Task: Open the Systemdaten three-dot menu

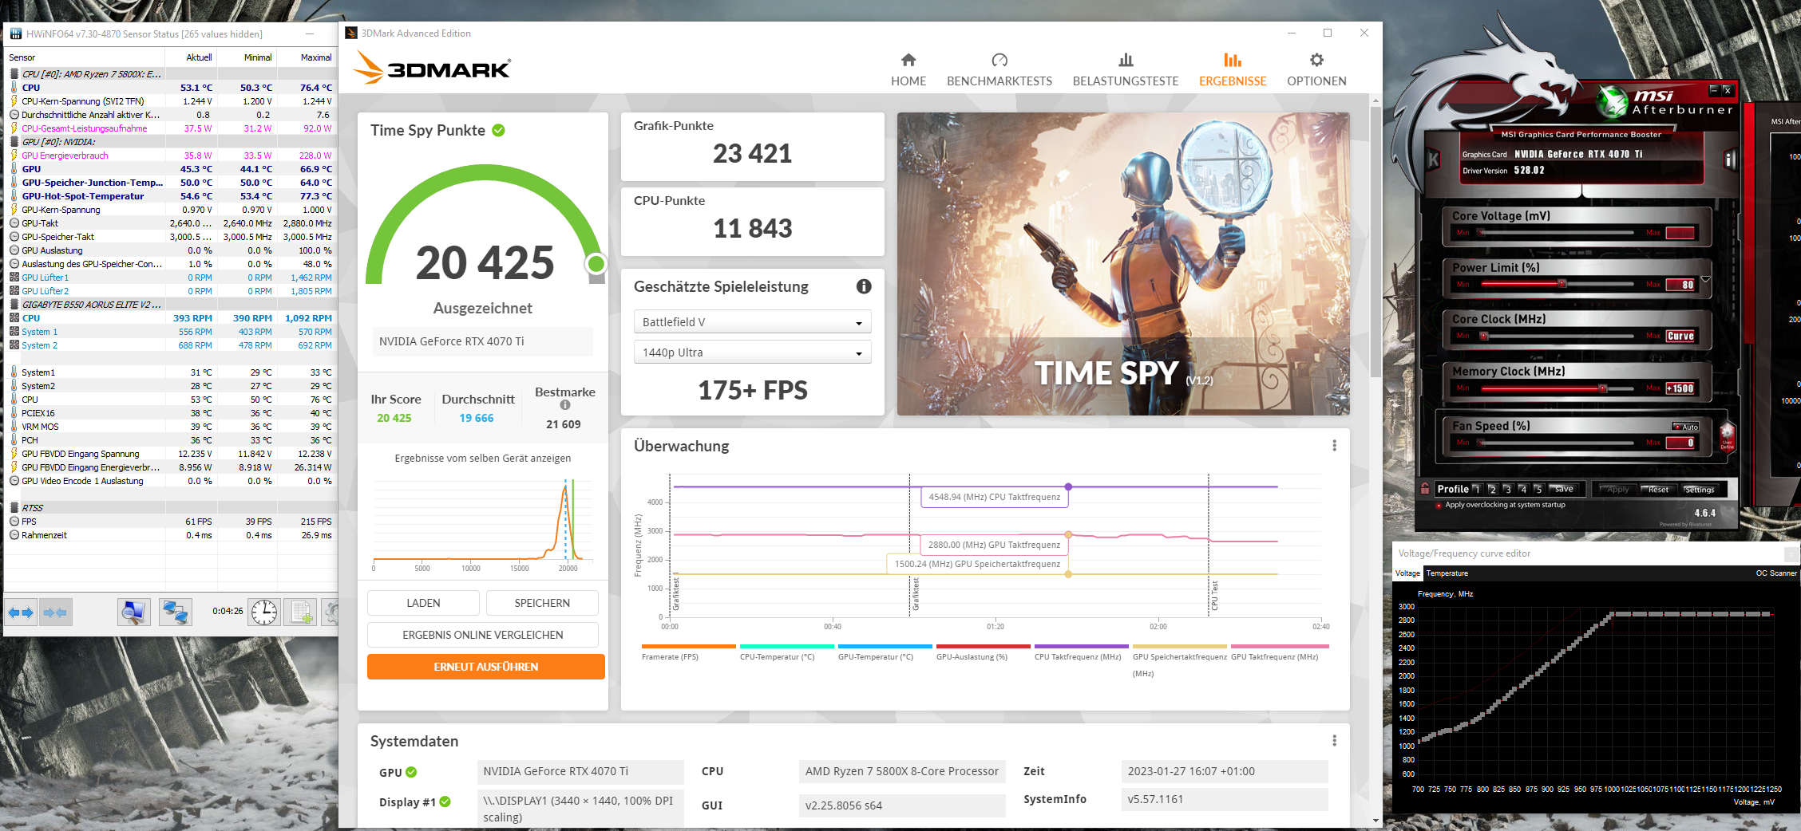Action: pyautogui.click(x=1334, y=741)
